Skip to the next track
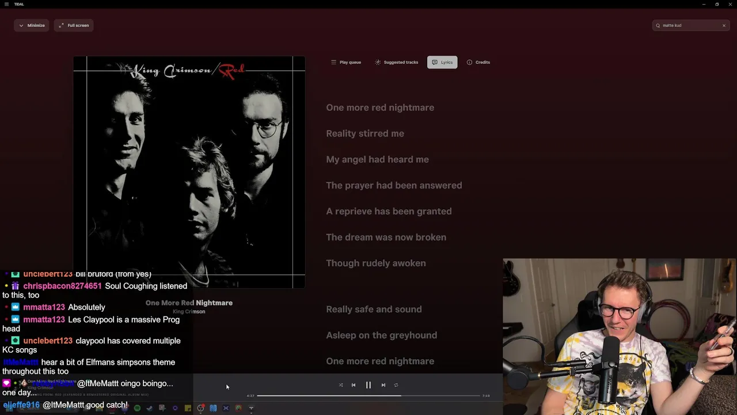Screen dimensions: 737x415 coord(383,385)
